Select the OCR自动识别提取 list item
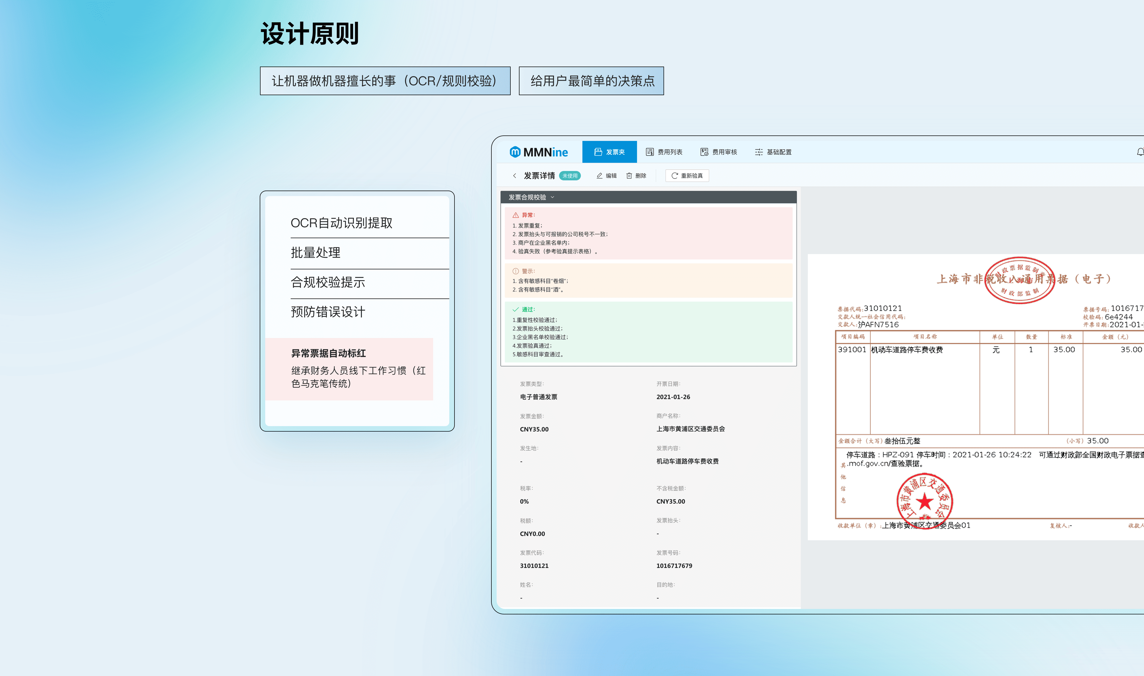 point(342,223)
